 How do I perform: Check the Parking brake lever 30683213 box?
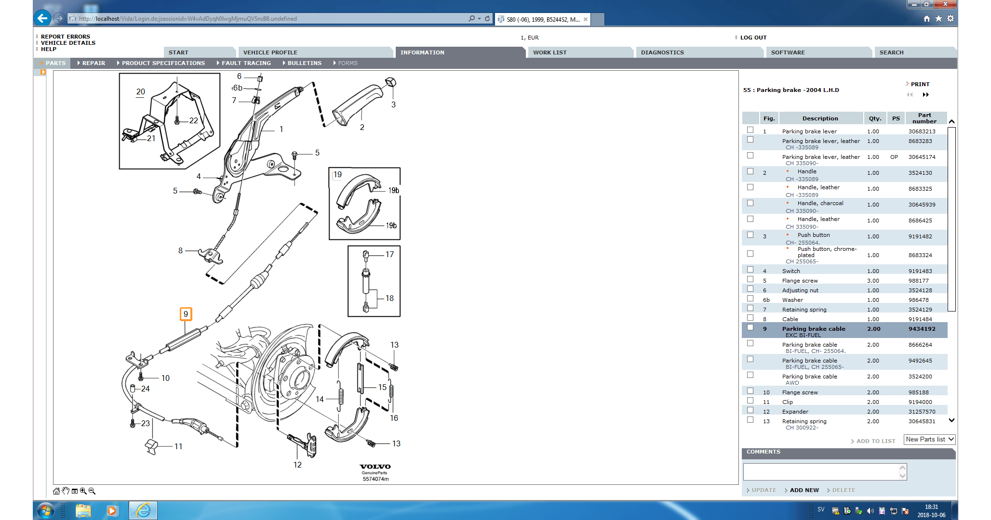pyautogui.click(x=750, y=130)
